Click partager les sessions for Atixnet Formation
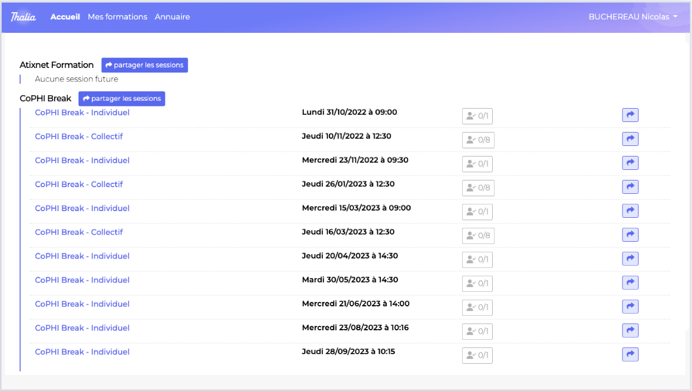692x391 pixels. 145,65
